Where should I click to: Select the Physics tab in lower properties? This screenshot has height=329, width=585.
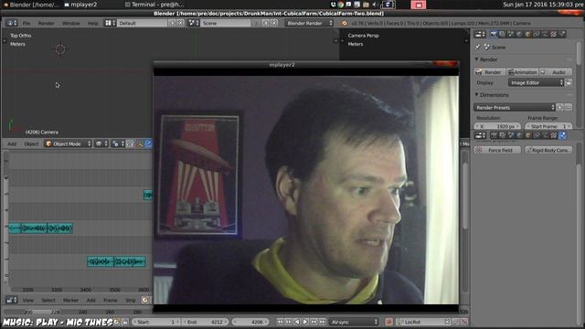click(563, 135)
